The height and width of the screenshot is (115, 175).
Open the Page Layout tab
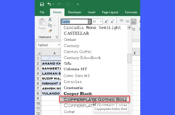pos(110,12)
